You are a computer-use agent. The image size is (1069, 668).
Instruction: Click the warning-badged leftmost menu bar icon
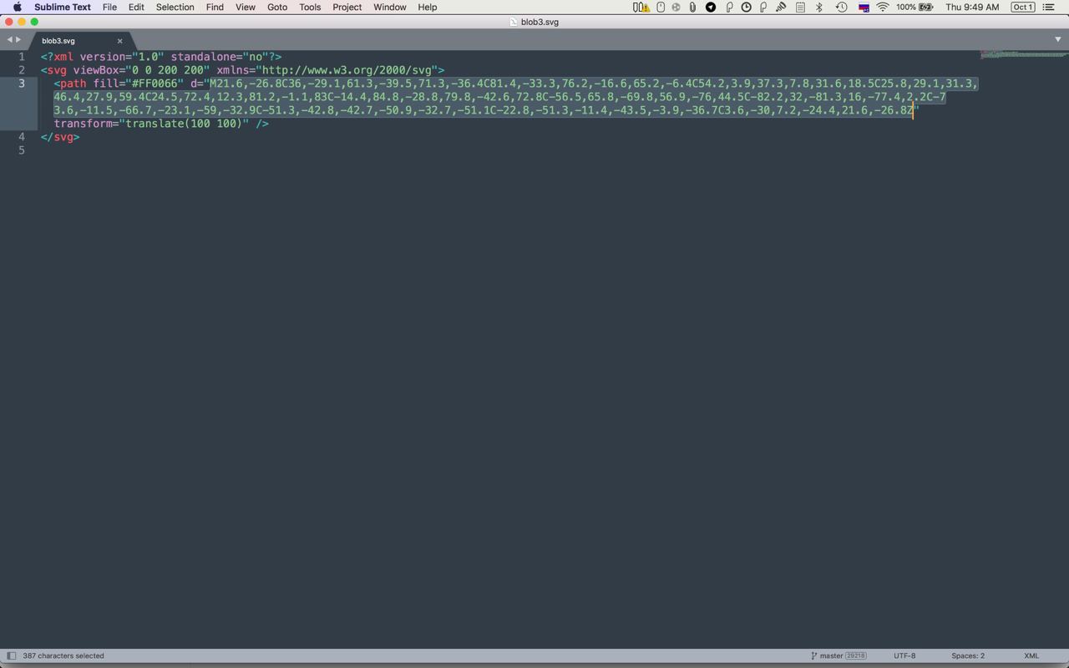click(x=641, y=7)
